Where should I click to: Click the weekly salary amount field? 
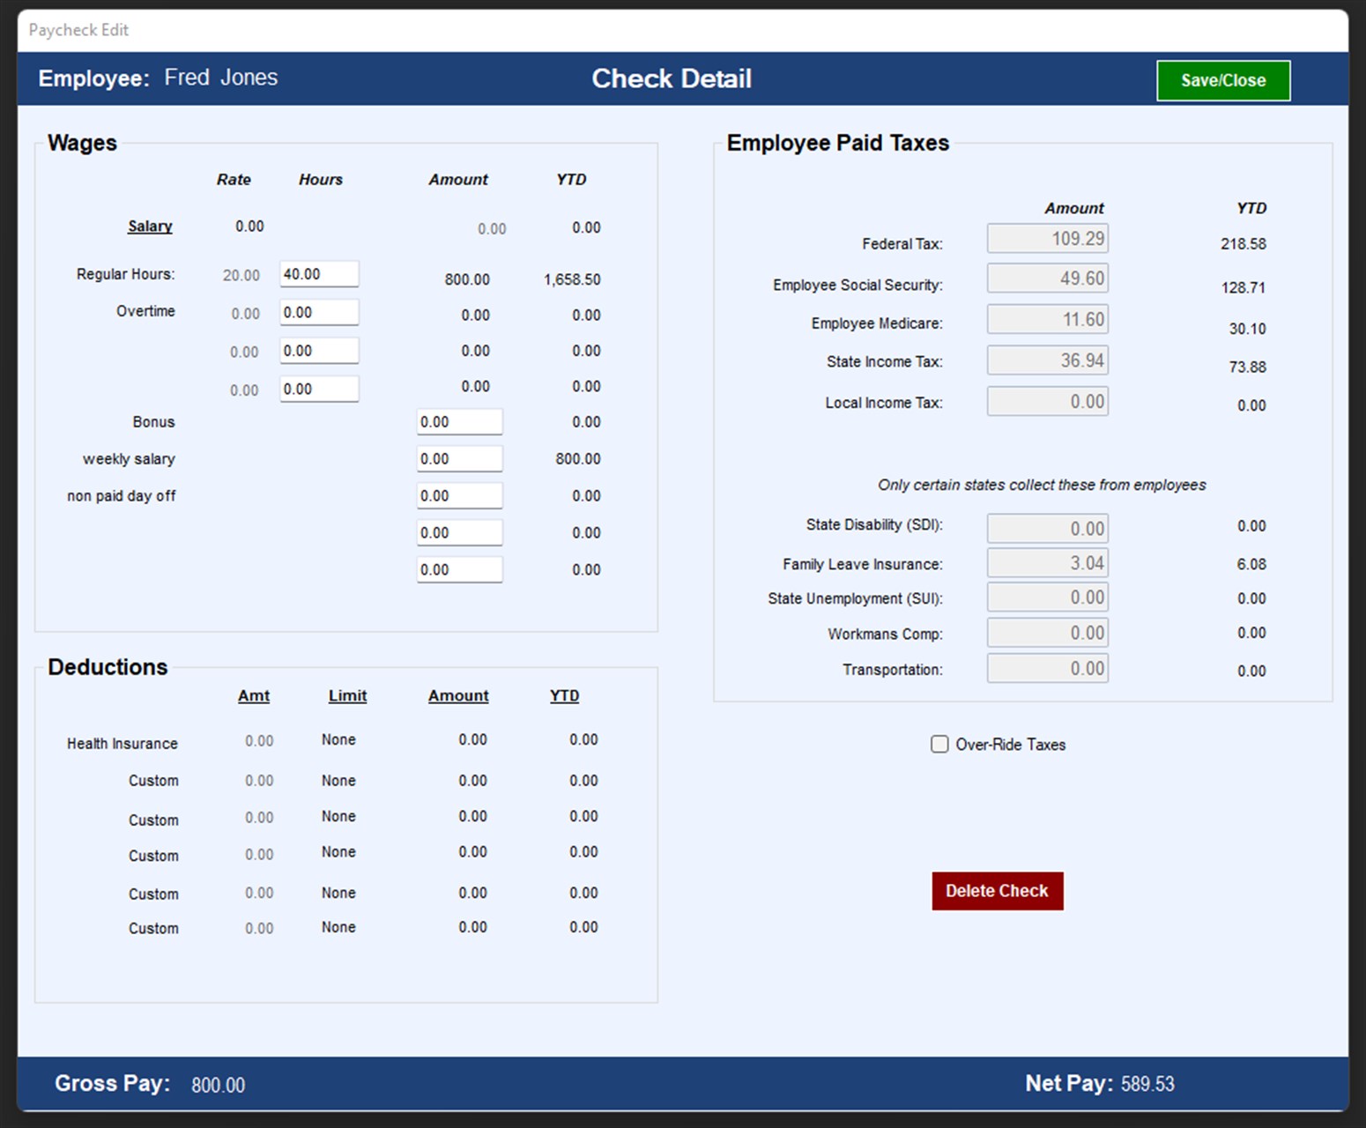pyautogui.click(x=459, y=458)
